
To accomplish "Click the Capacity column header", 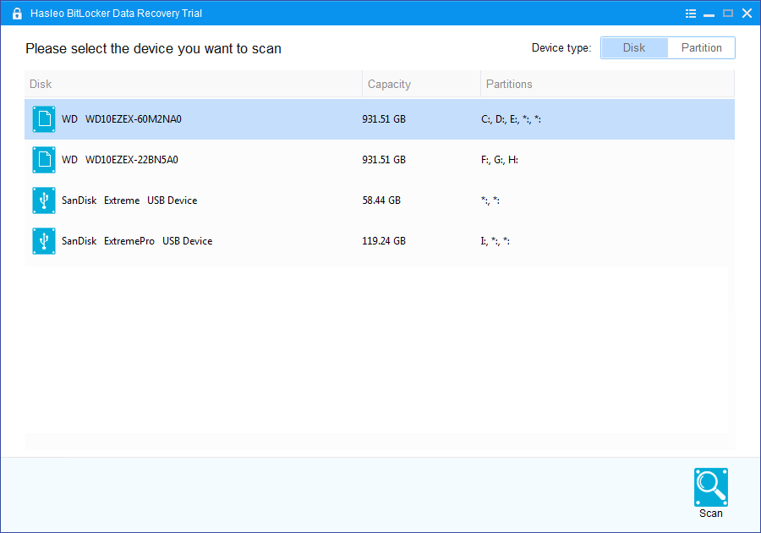I will 421,84.
